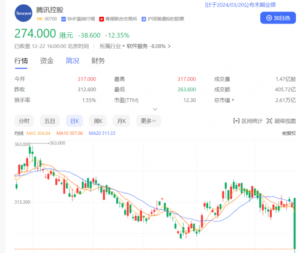This screenshot has width=300, height=253.
Task: Select the 分时 chart period
Action: coord(24,121)
